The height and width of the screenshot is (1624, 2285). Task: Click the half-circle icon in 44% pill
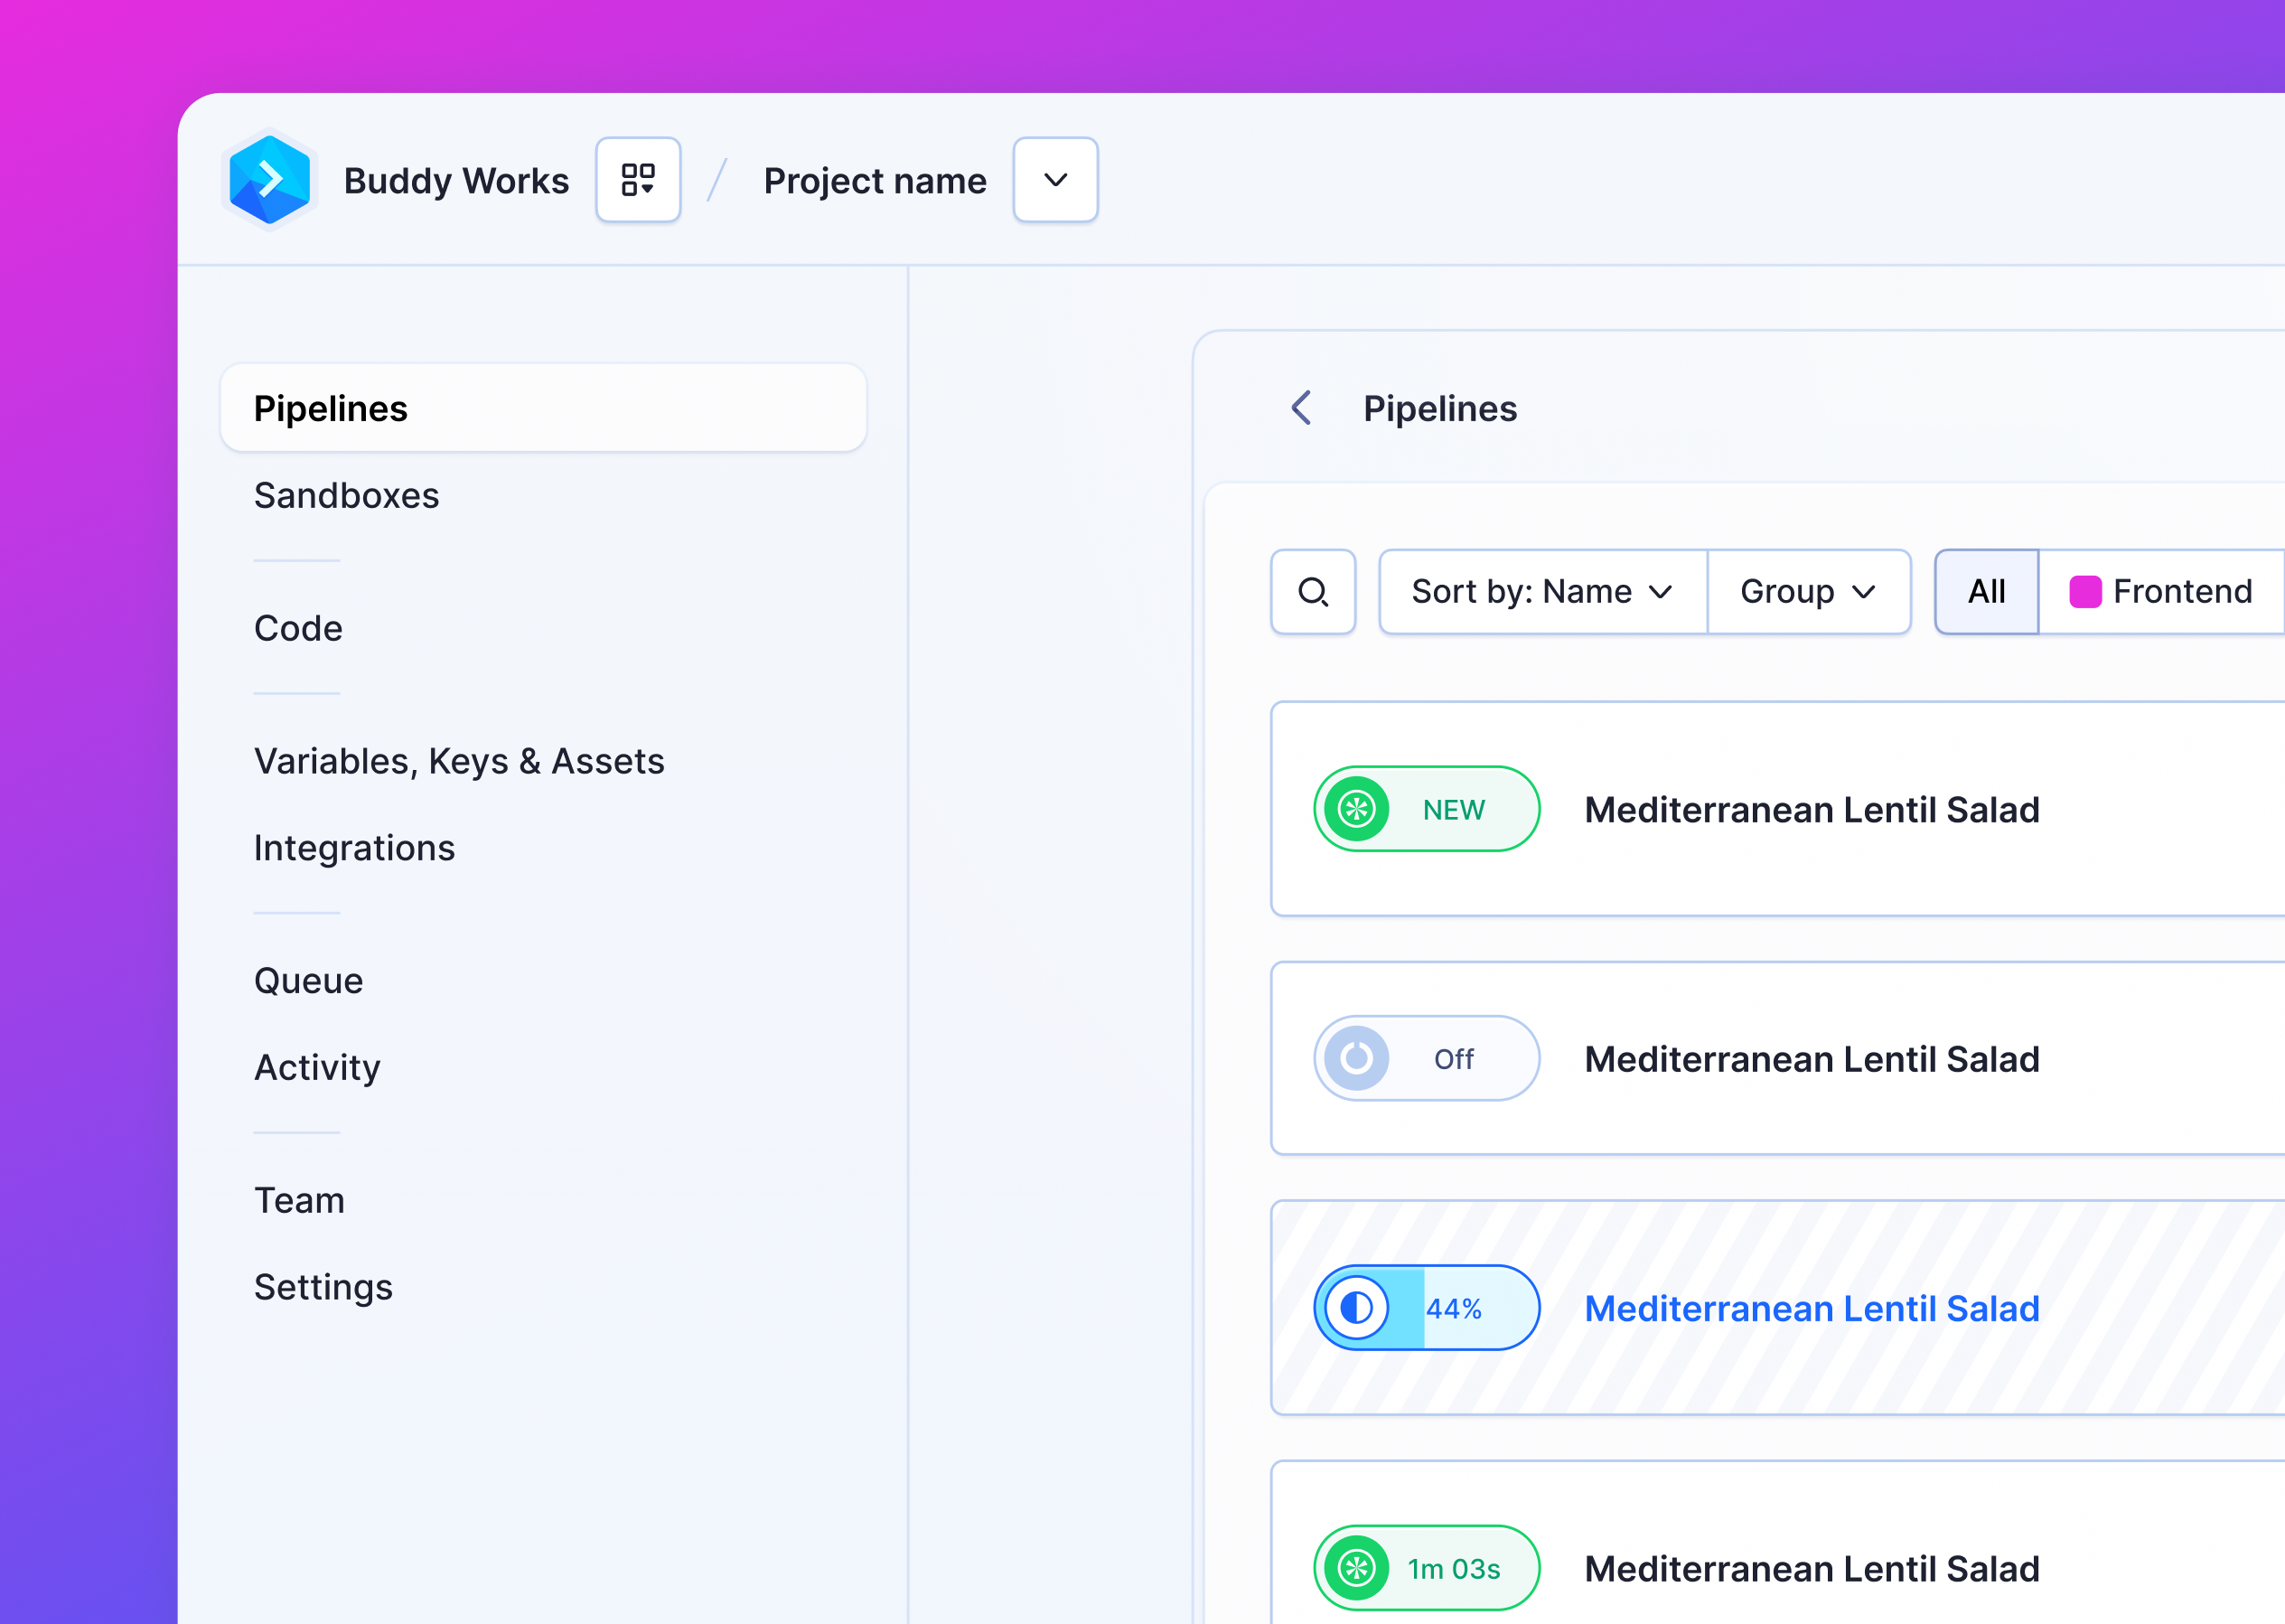click(x=1356, y=1308)
